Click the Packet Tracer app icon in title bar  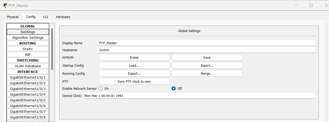(4, 5)
